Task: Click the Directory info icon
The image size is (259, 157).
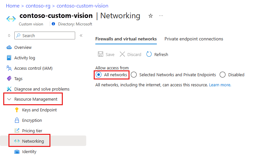Action: pyautogui.click(x=54, y=24)
